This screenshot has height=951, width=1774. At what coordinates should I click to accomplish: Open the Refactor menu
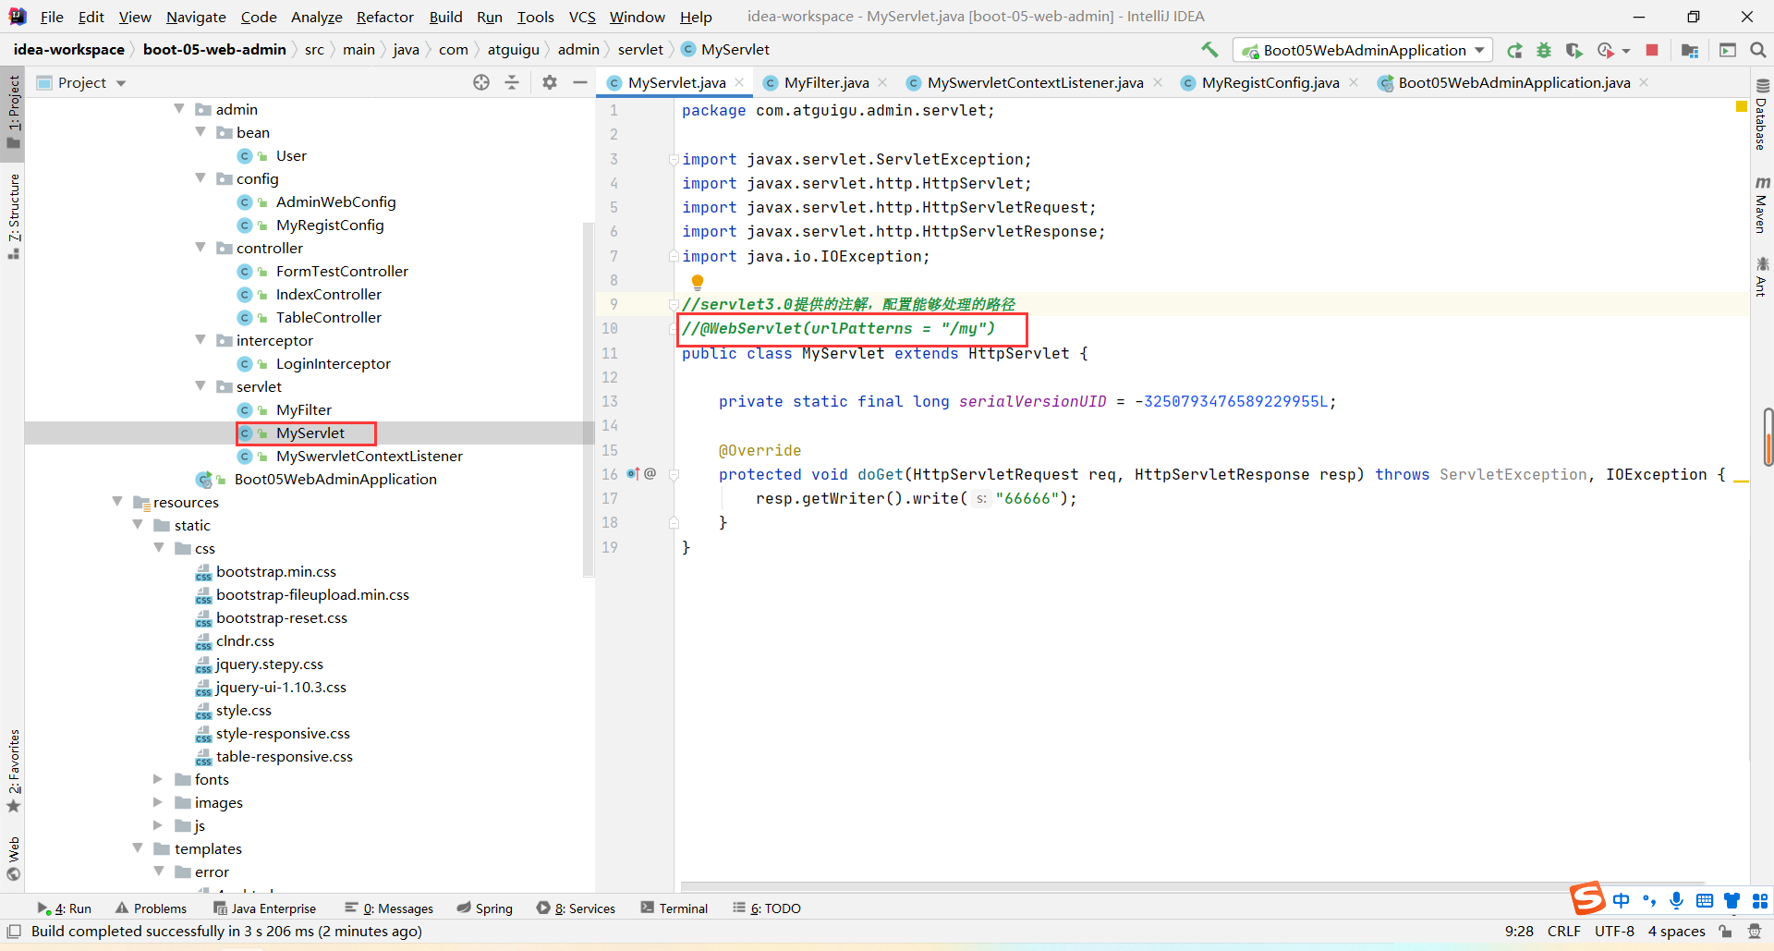(x=384, y=17)
